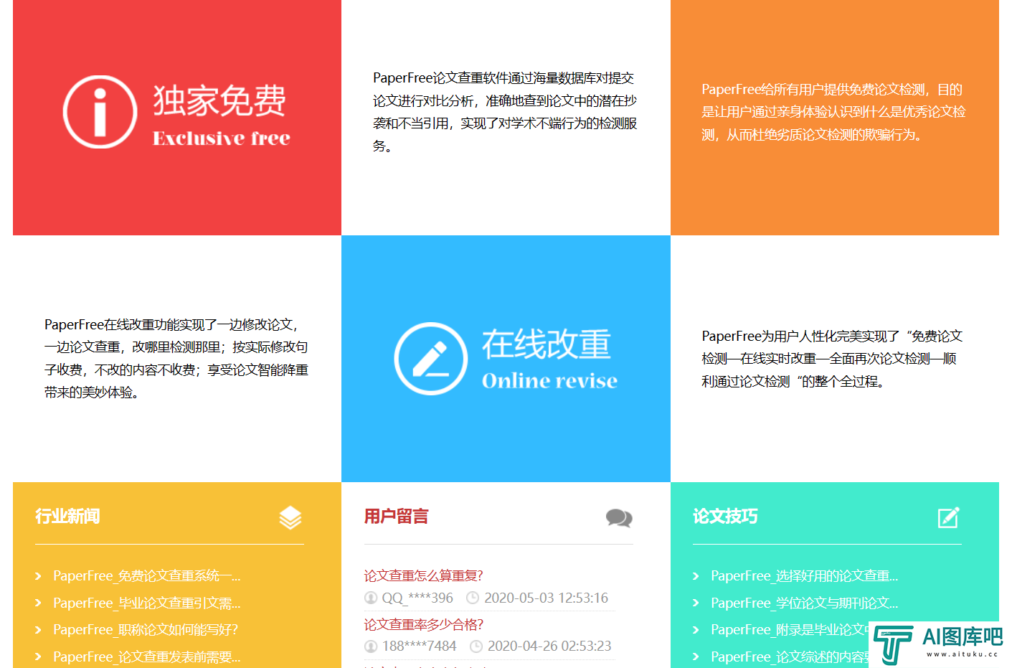
Task: Open tip link PaperFree_论文综述的内容
Action: coord(789,657)
